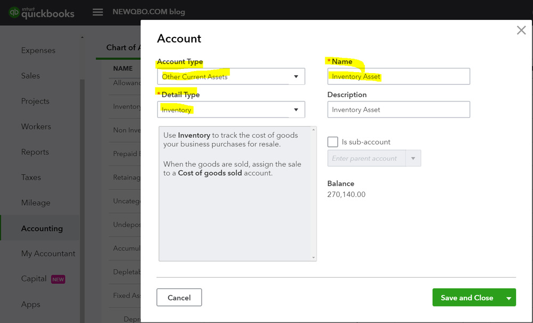Open the Account Type dropdown
Screen dimensions: 533x323
(x=231, y=76)
